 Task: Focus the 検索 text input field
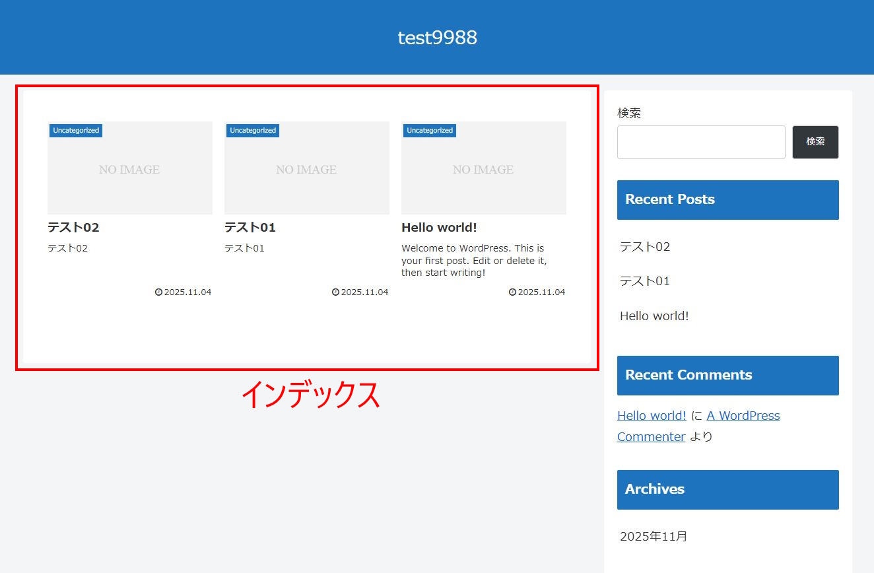(x=700, y=143)
